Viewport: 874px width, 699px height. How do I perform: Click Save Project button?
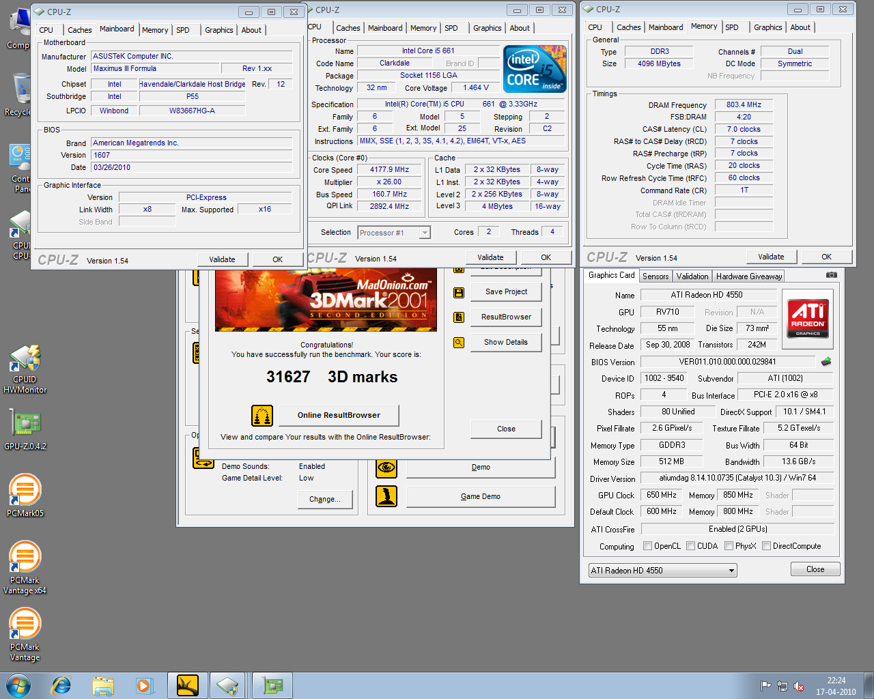coord(506,292)
